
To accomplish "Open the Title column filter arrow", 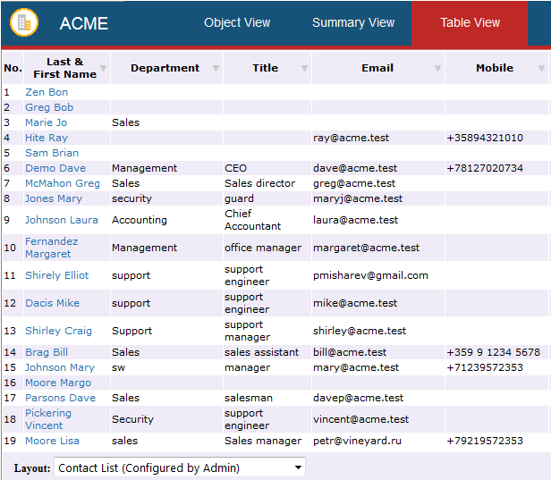I will point(304,68).
